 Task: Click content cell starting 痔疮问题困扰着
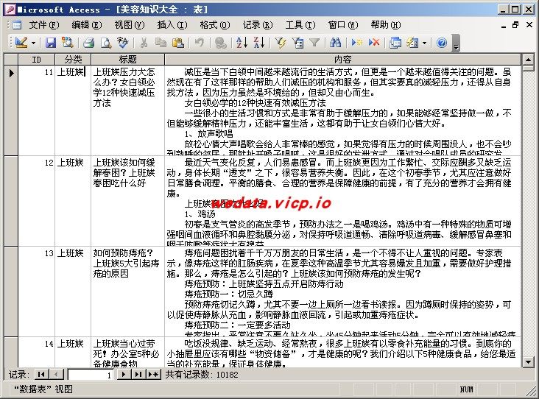click(x=342, y=292)
